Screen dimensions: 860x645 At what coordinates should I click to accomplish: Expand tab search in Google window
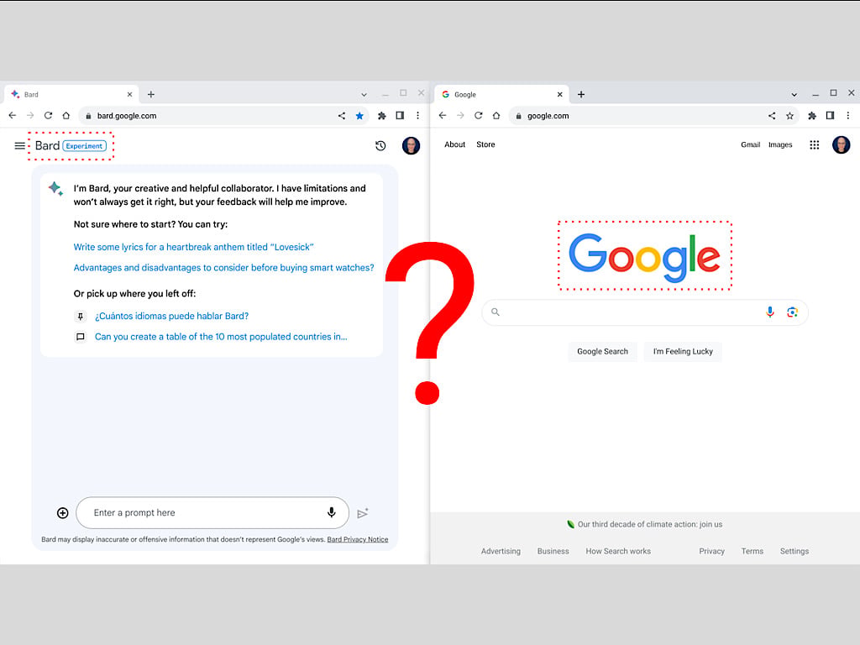tap(794, 94)
